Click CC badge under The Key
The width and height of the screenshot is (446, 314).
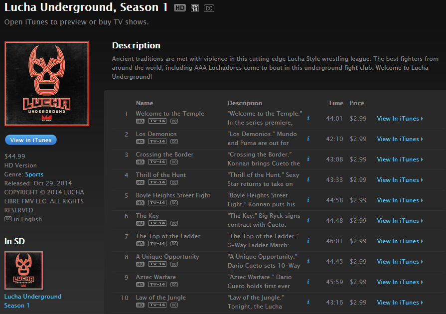[x=174, y=224]
